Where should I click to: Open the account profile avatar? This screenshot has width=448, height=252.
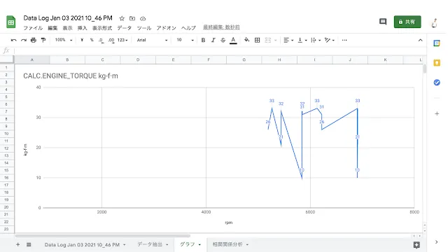pos(435,22)
